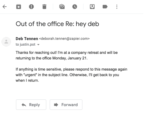Snooze this email using clock icon
Image resolution: width=151 pixels, height=113 pixels.
point(75,7)
